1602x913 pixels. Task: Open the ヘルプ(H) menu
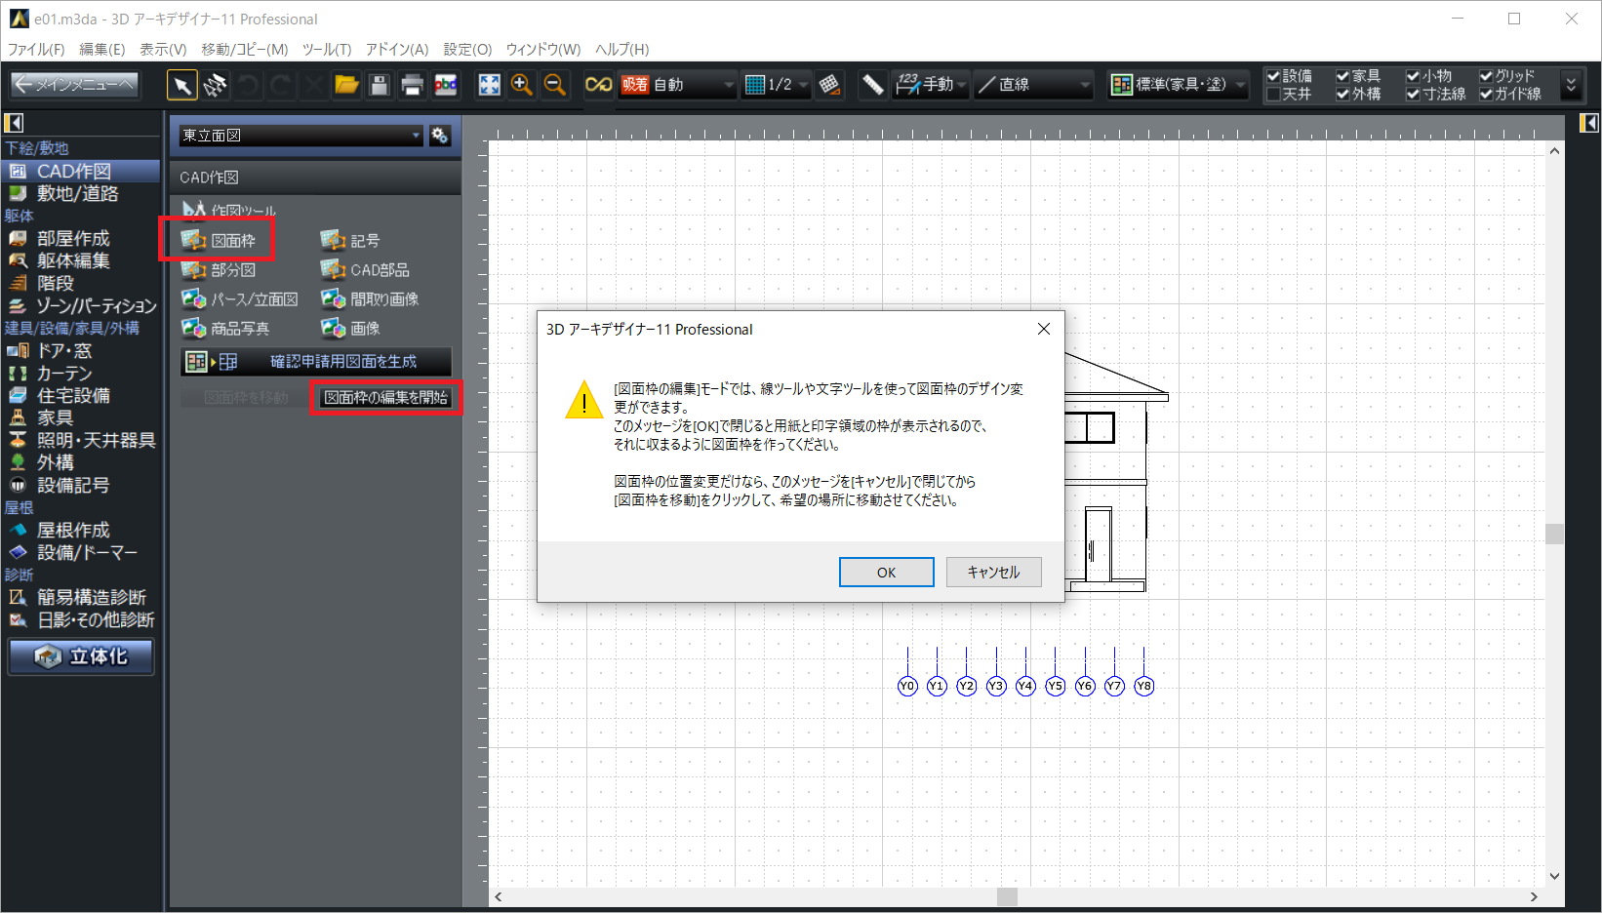621,49
